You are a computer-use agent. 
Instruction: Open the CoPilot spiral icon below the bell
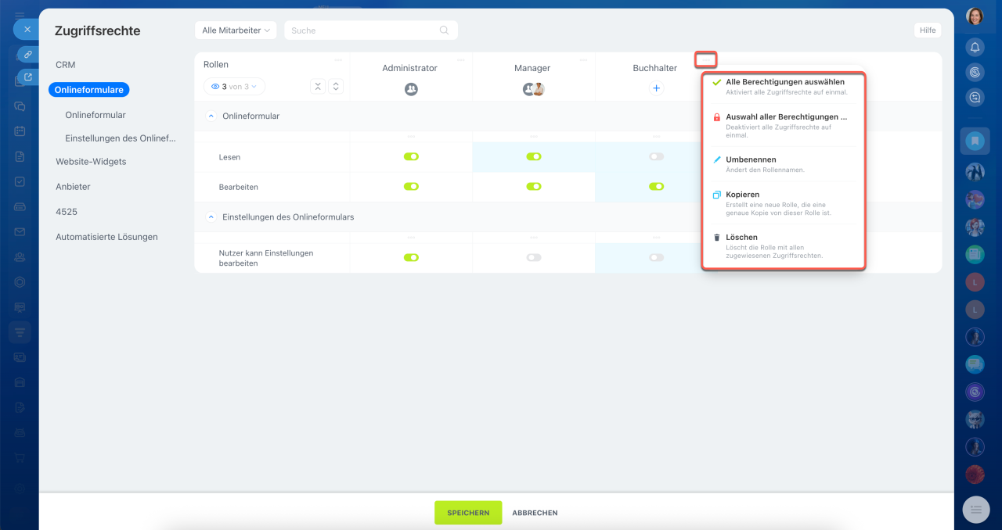coord(975,72)
